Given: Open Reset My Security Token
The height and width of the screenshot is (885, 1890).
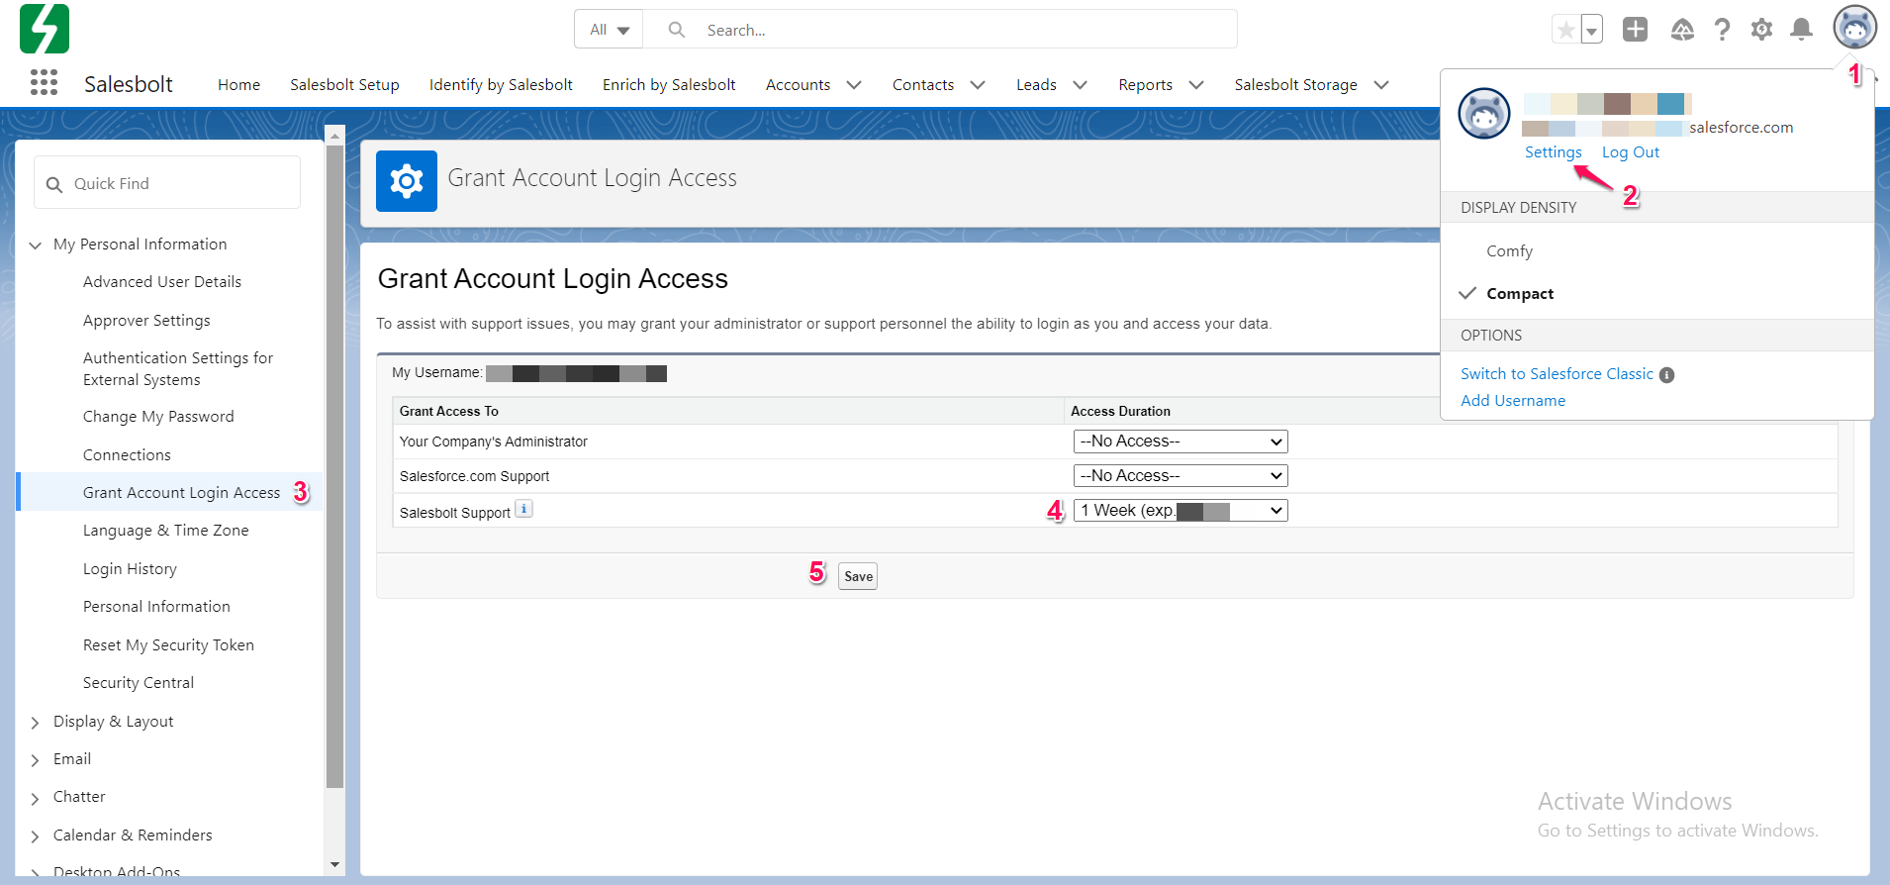Looking at the screenshot, I should (168, 645).
